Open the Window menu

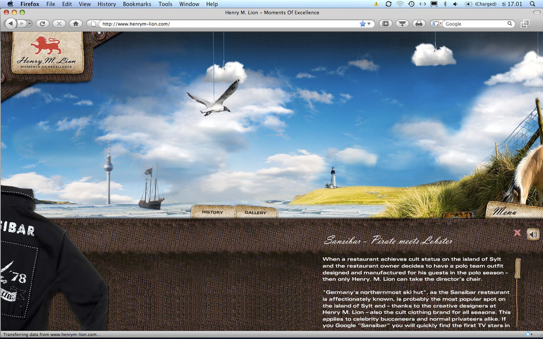click(189, 4)
